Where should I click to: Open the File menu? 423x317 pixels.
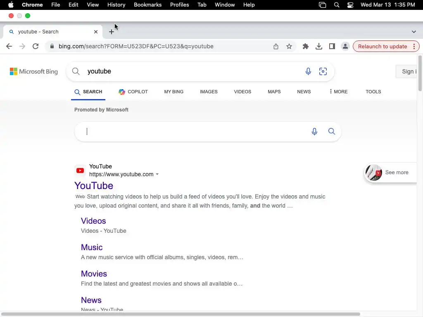coord(56,5)
